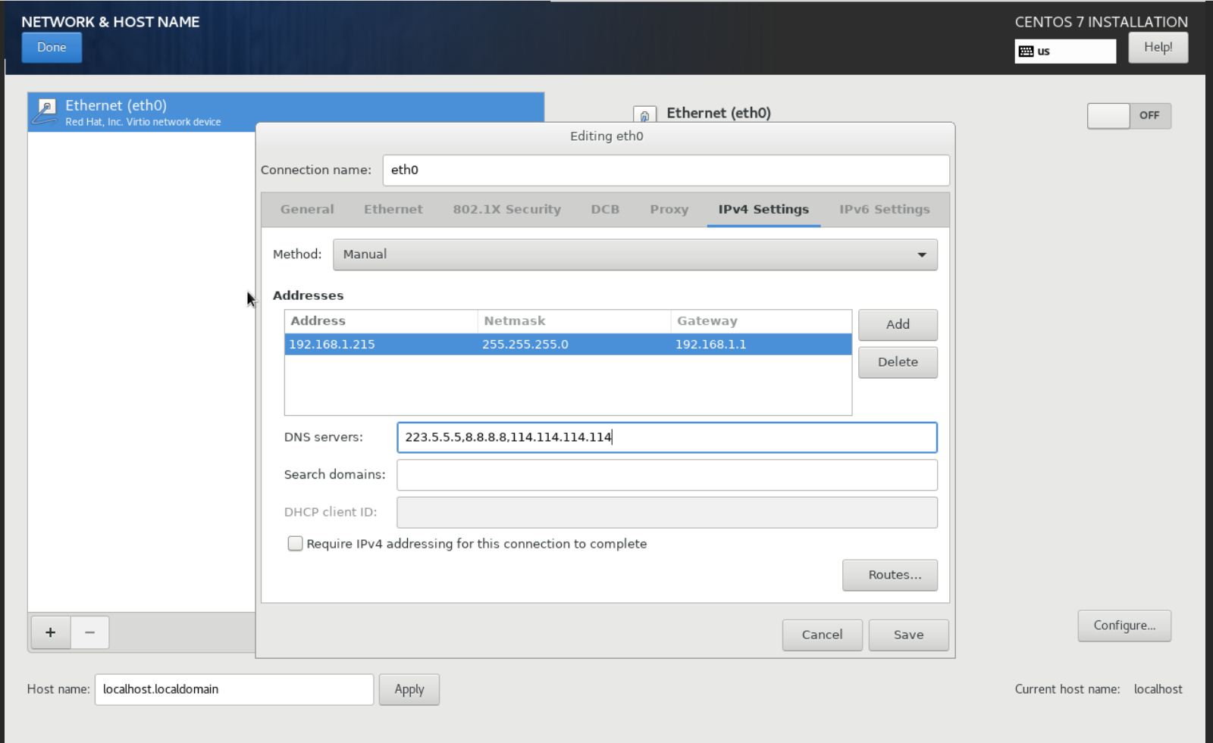The height and width of the screenshot is (743, 1213).
Task: Focus the Connection name field
Action: pyautogui.click(x=665, y=170)
